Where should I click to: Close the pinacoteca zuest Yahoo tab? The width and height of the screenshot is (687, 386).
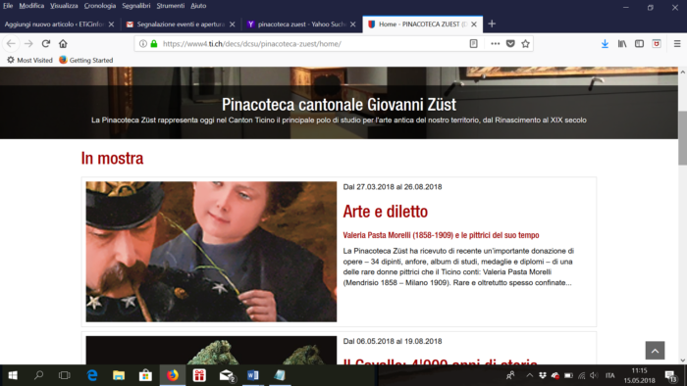point(352,24)
